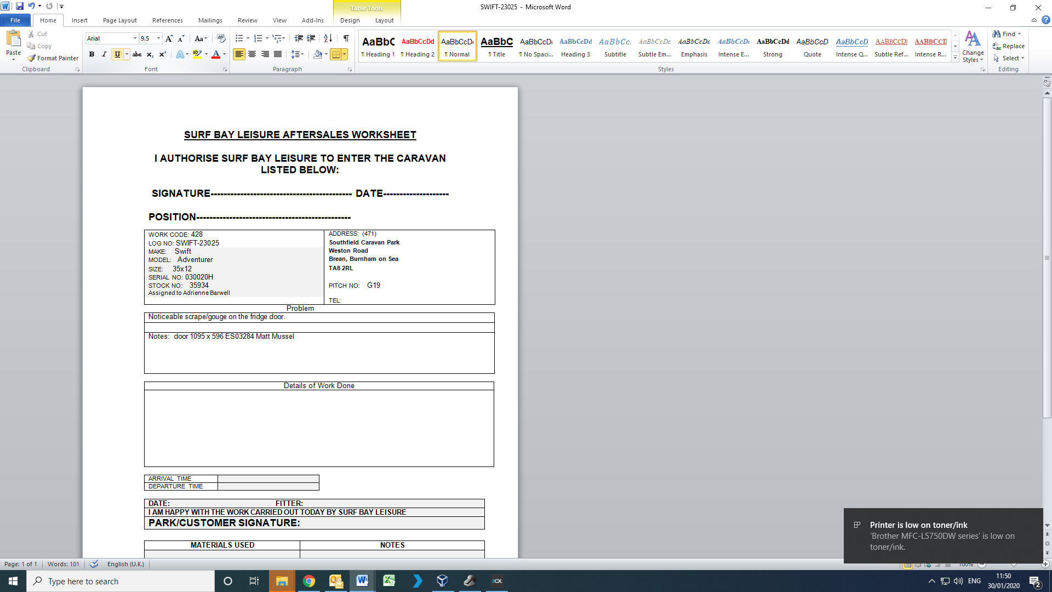Click the Grow Font icon
The height and width of the screenshot is (592, 1052).
[x=169, y=38]
